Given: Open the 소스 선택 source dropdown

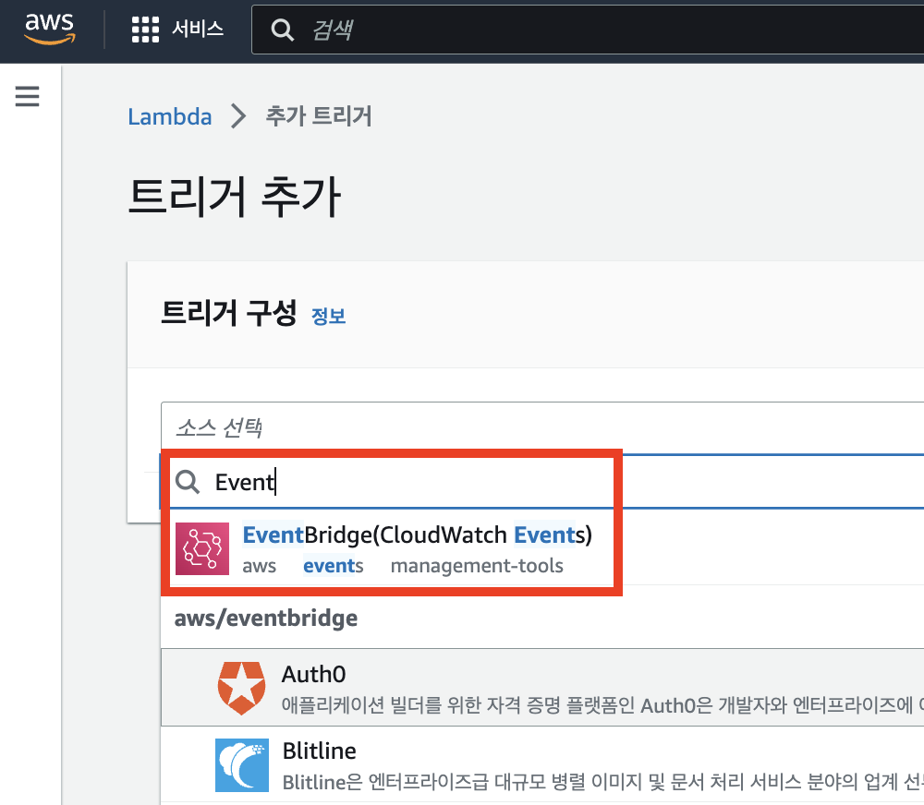Looking at the screenshot, I should pyautogui.click(x=542, y=427).
